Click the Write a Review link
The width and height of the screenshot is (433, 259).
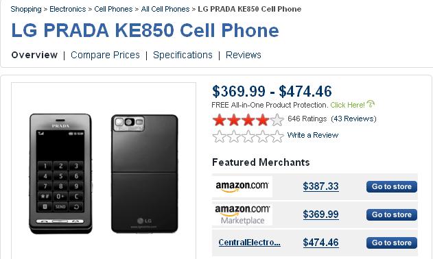[313, 135]
